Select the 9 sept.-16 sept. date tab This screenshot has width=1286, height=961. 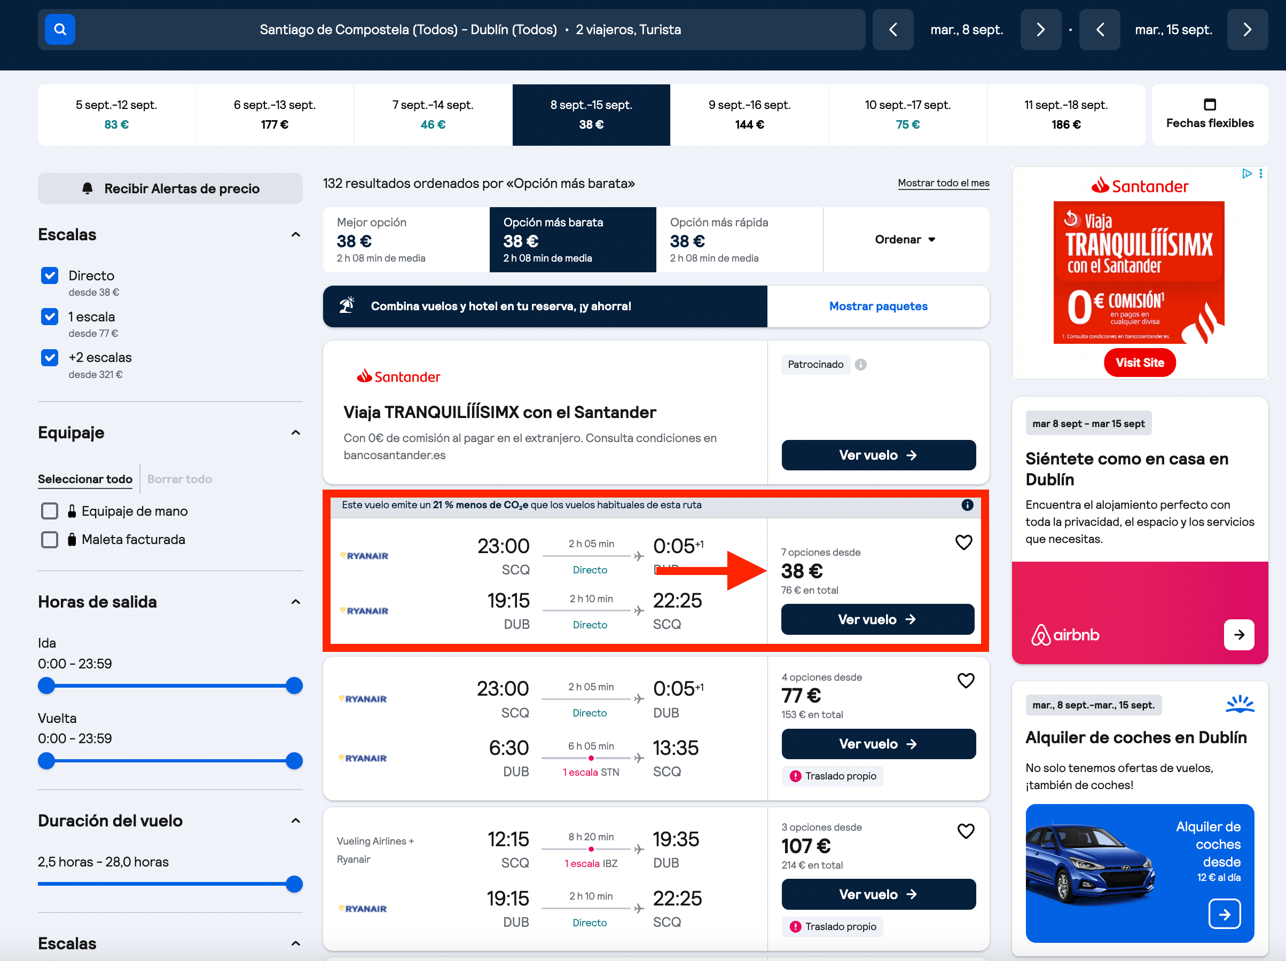pyautogui.click(x=749, y=115)
